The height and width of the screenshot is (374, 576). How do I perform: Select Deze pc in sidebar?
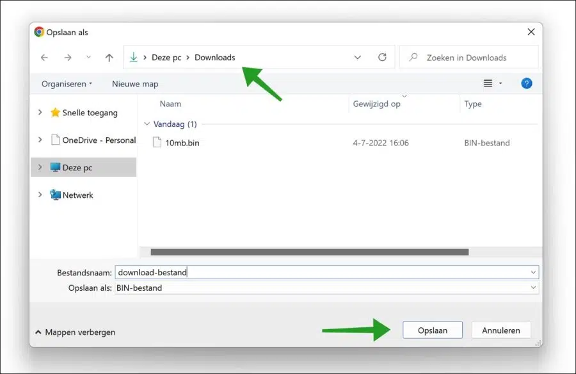[84, 167]
